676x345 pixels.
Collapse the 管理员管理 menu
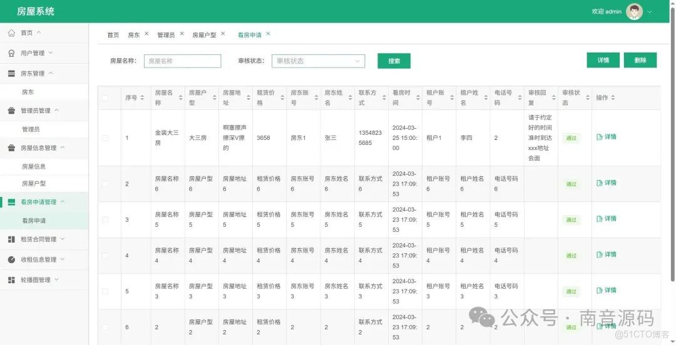coord(56,110)
